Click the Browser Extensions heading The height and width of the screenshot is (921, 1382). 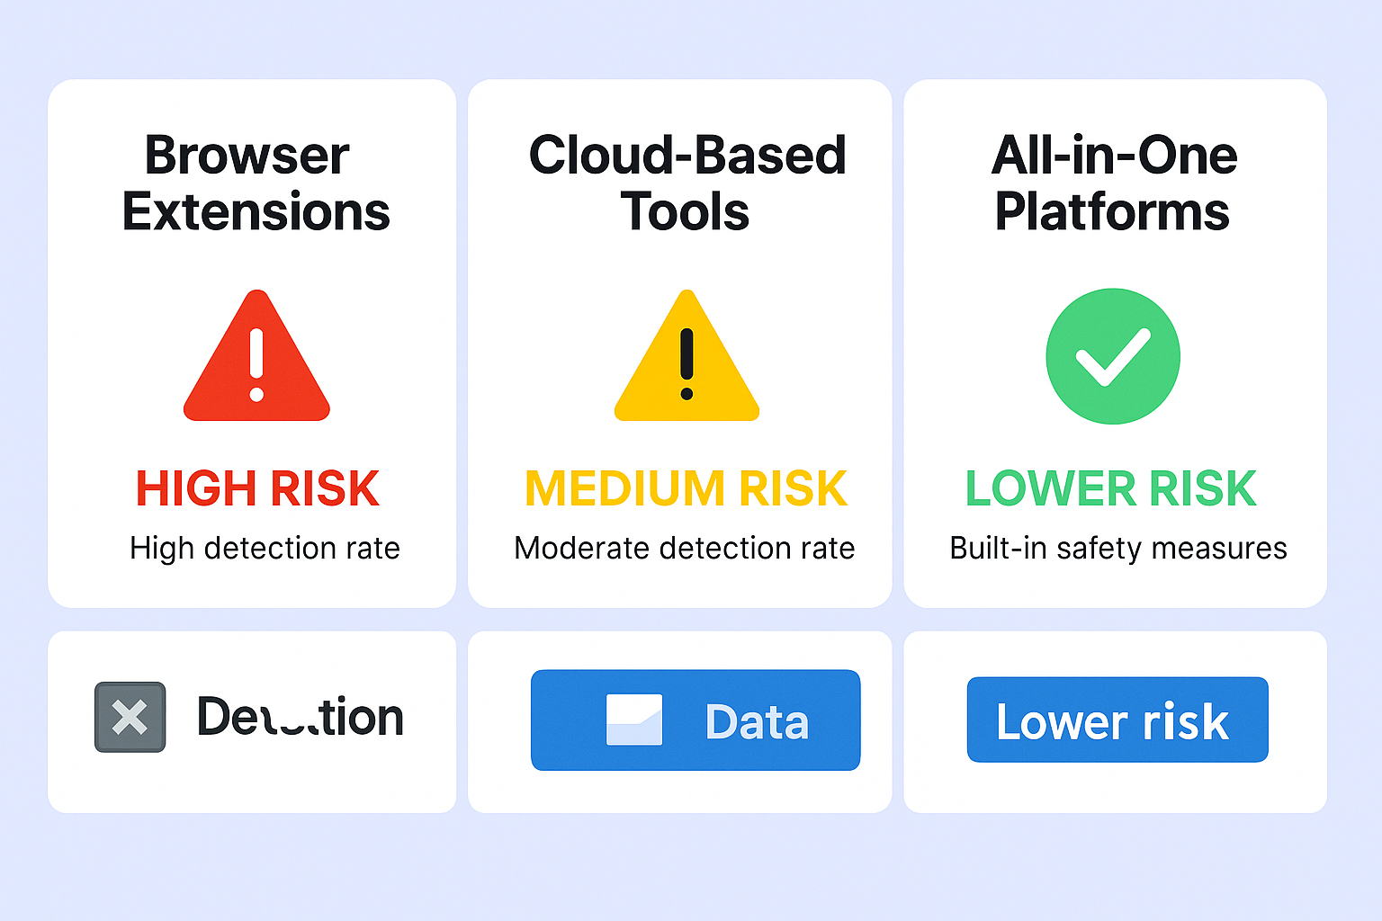tap(256, 183)
